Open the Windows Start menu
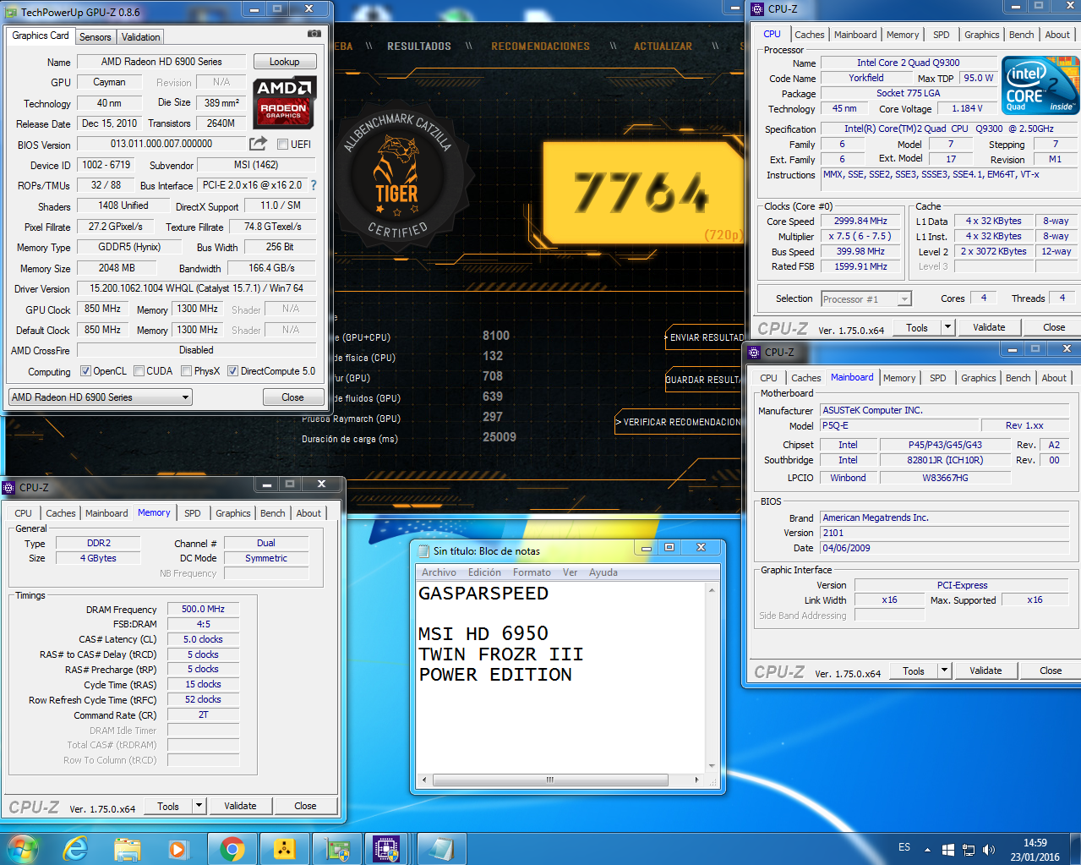Image resolution: width=1081 pixels, height=865 pixels. pos(22,848)
